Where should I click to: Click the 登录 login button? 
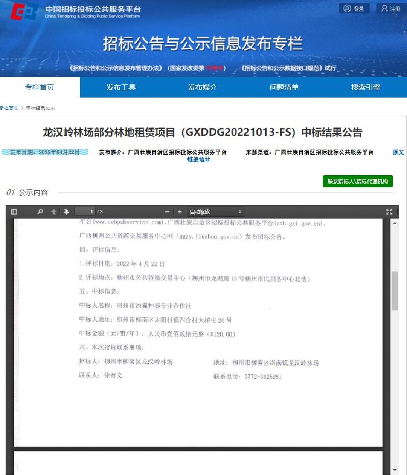coord(354,9)
